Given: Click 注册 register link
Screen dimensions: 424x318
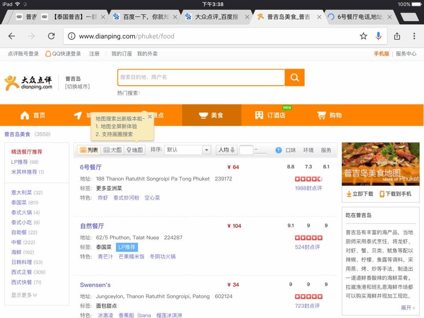Looking at the screenshot, I should [94, 54].
